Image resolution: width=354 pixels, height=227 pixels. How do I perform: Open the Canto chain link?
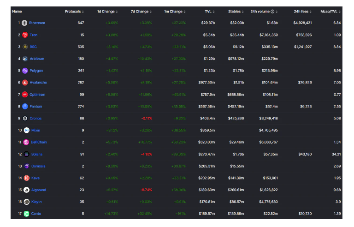click(36, 214)
